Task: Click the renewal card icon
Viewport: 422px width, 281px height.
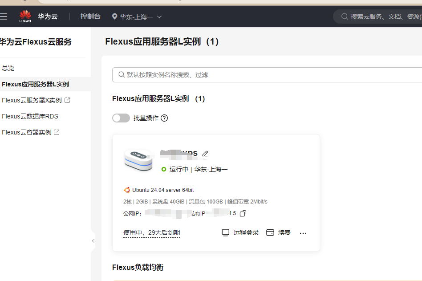Action: [270, 233]
